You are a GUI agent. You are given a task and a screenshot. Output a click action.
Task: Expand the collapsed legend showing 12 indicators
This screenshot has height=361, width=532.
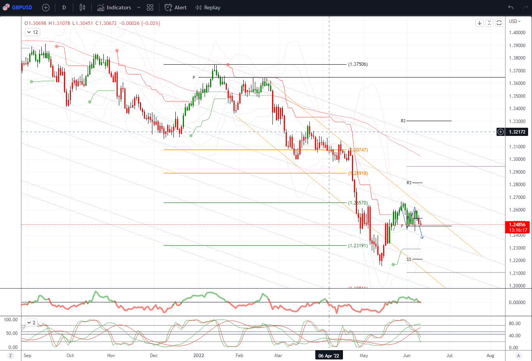click(32, 32)
